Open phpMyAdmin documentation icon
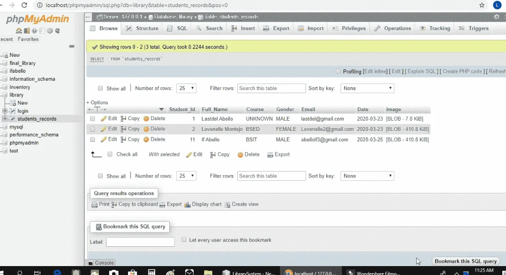Image resolution: width=506 pixels, height=275 pixels. pos(34,31)
